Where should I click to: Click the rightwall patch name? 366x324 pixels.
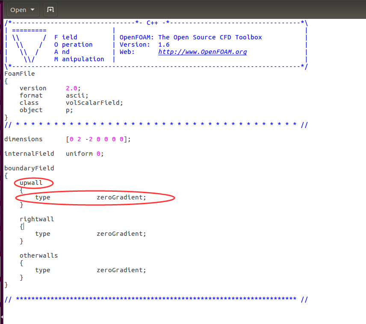coord(37,219)
